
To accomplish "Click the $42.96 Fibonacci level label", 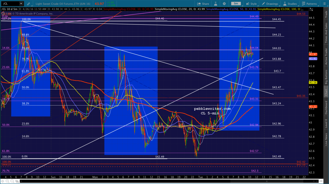I will (x=277, y=124).
